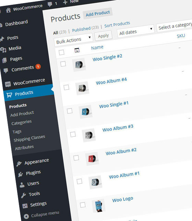Click the Users person icon

22,185
